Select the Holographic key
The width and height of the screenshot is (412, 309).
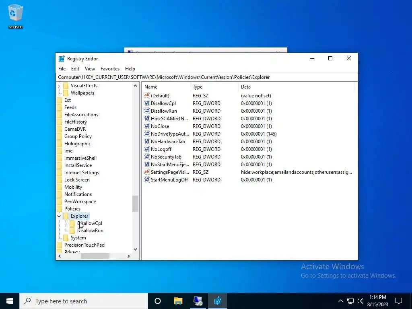pyautogui.click(x=78, y=144)
